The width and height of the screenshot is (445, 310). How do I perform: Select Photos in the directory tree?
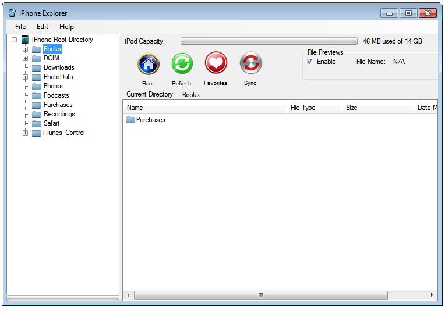53,86
